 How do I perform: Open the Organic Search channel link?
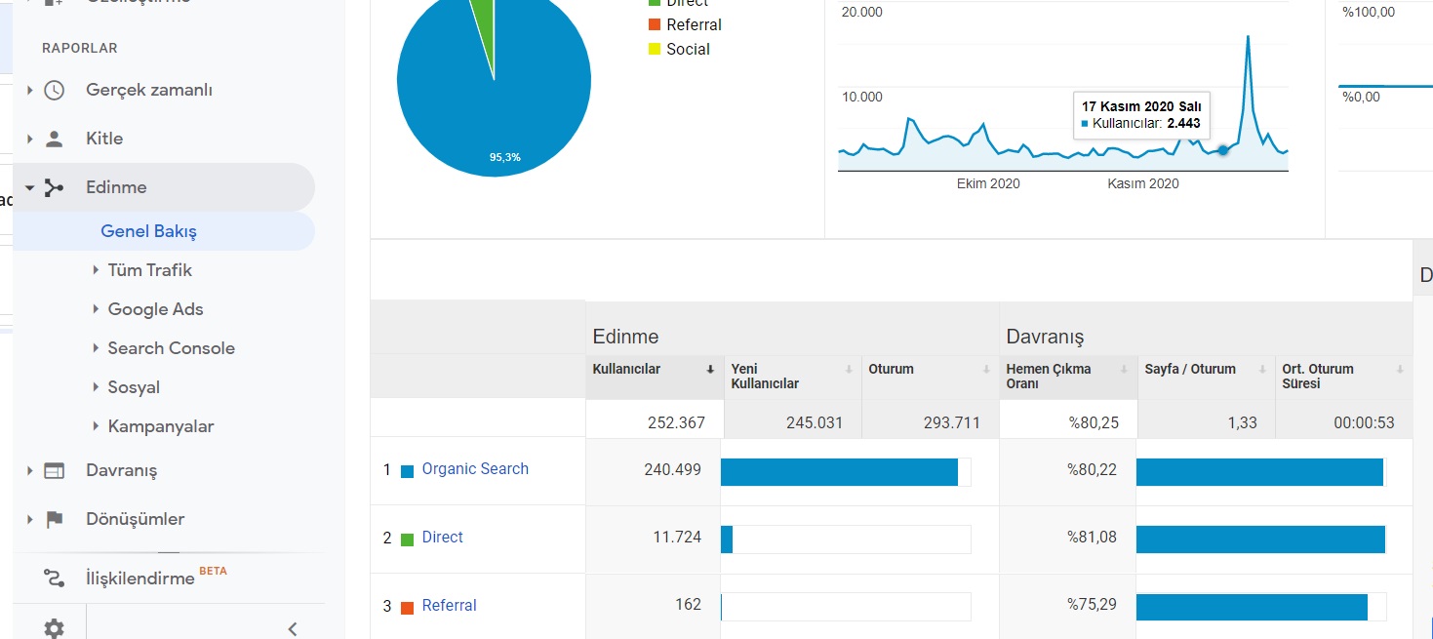pos(475,469)
